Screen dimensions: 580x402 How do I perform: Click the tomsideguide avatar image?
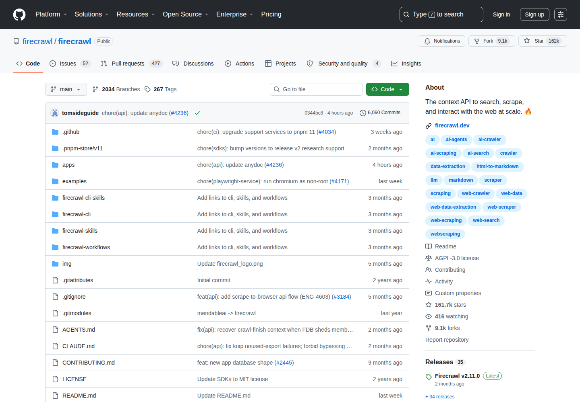pyautogui.click(x=55, y=113)
